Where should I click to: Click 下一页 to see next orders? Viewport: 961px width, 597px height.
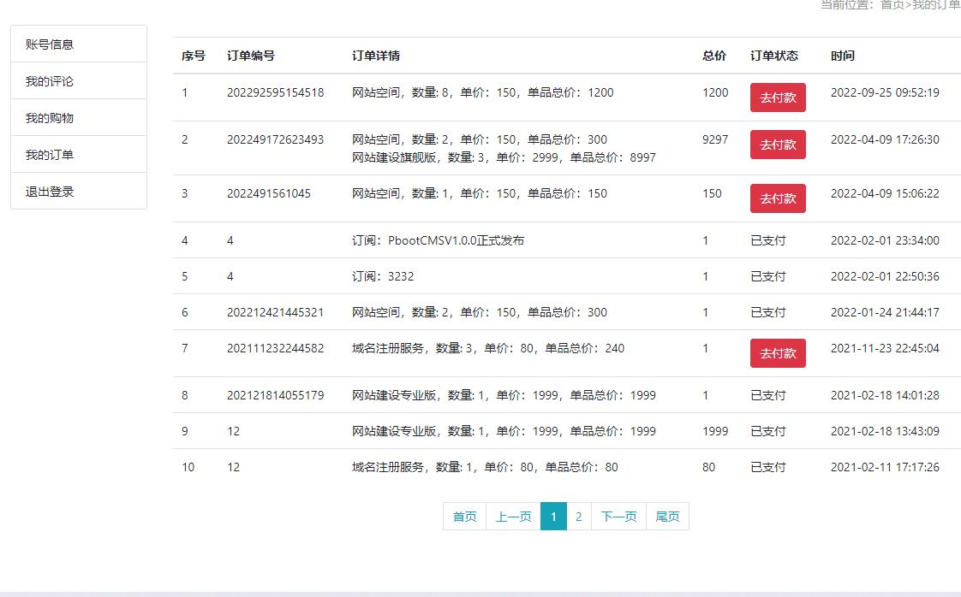[618, 517]
